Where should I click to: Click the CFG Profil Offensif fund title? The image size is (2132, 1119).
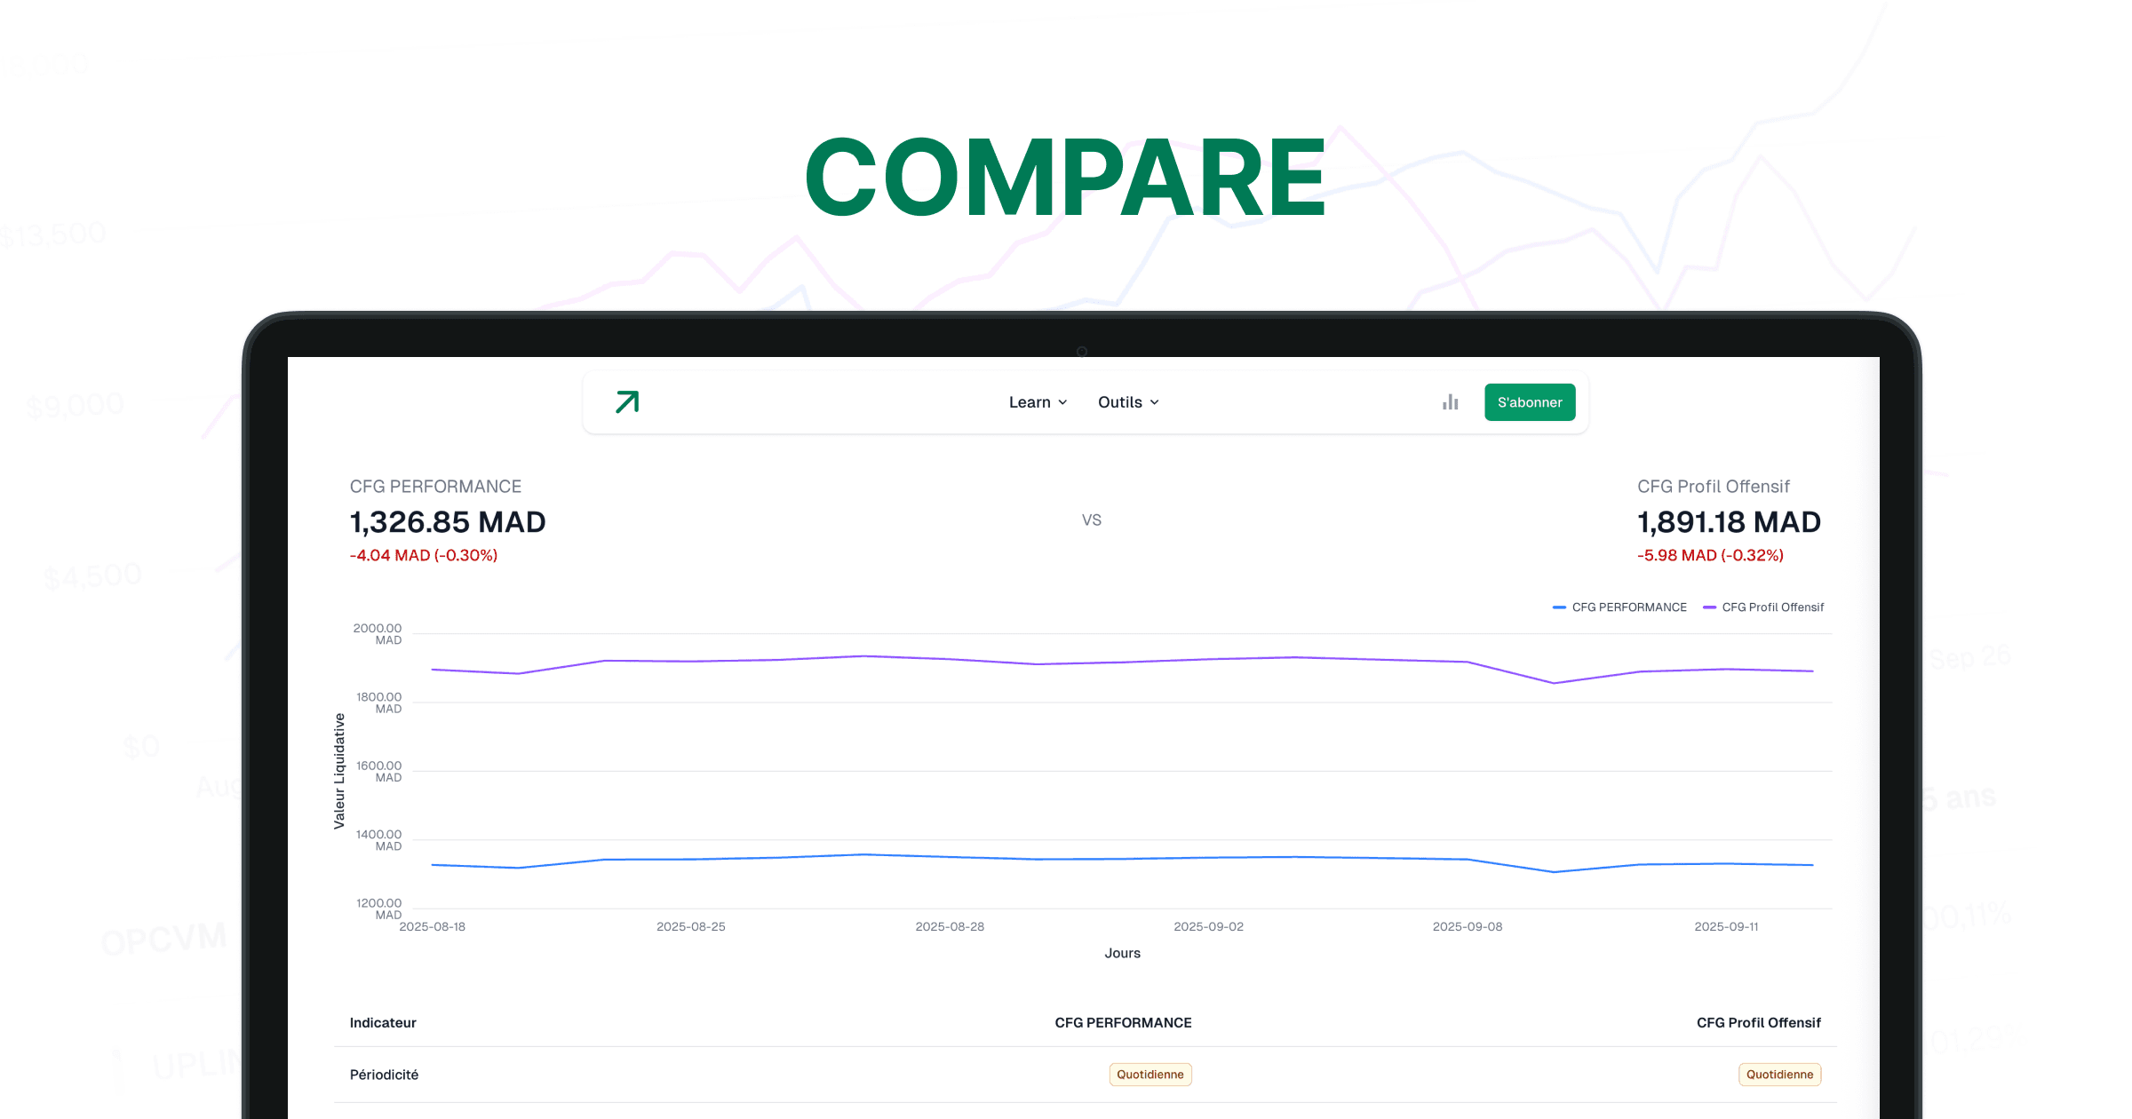[x=1713, y=487]
